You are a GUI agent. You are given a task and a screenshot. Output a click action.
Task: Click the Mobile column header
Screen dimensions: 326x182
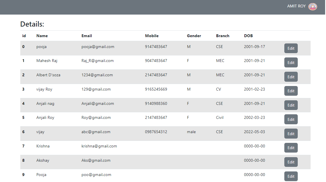click(152, 36)
